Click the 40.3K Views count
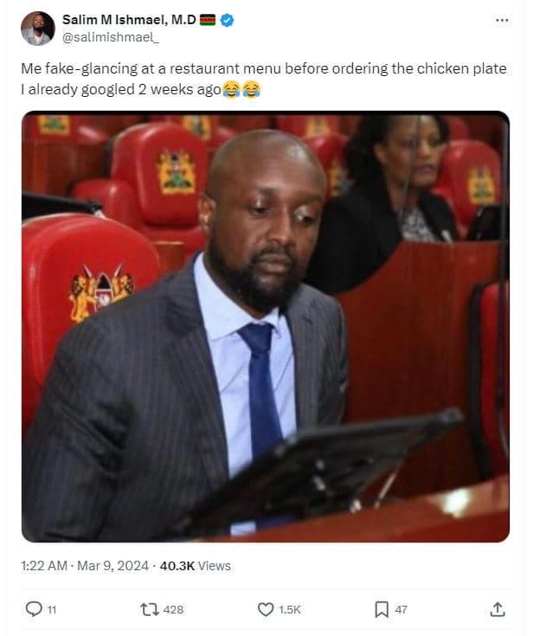The image size is (533, 636). pyautogui.click(x=195, y=565)
